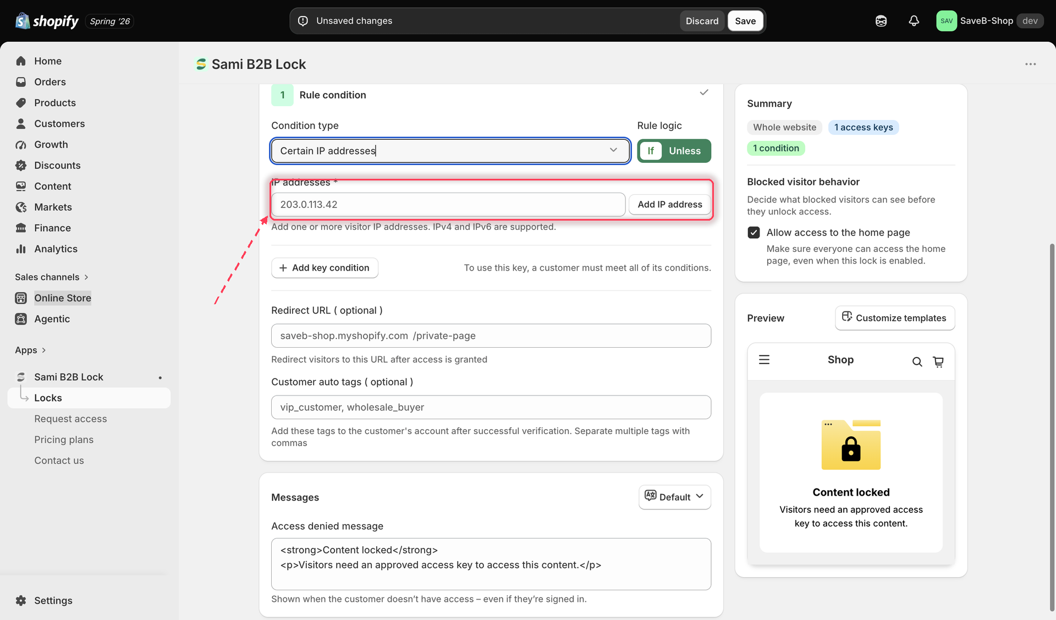Toggle Allow access to the home page
The width and height of the screenshot is (1056, 620).
[754, 233]
